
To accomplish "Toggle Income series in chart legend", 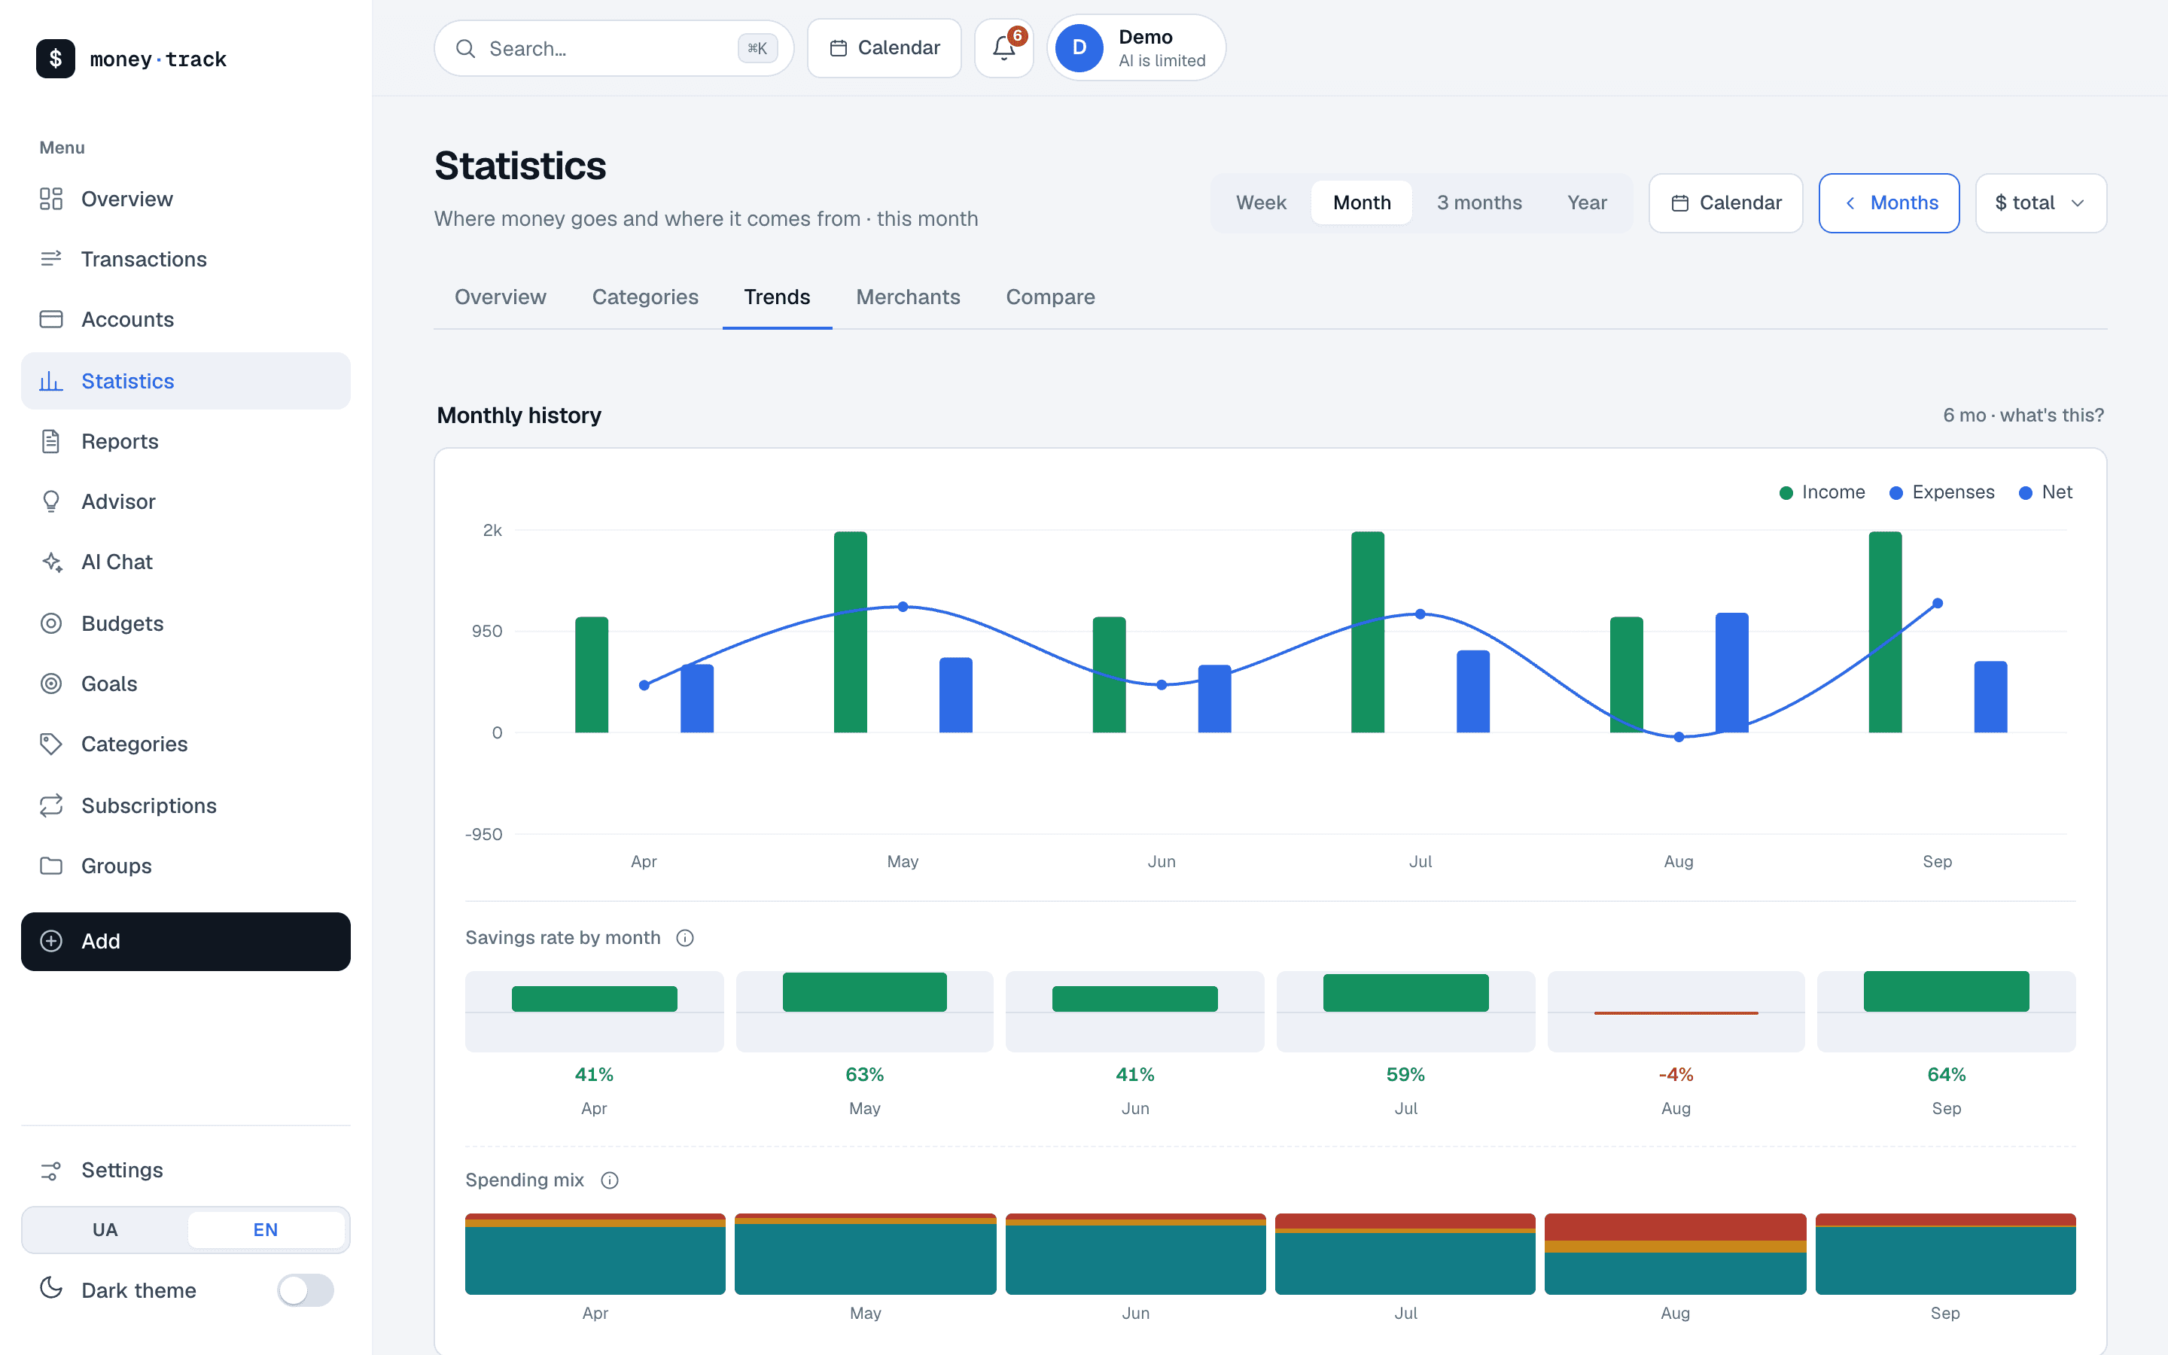I will point(1822,492).
